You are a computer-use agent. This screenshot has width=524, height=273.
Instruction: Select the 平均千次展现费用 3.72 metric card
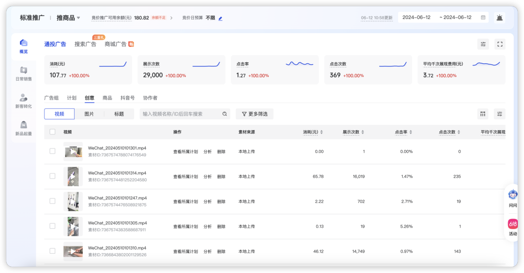[461, 70]
